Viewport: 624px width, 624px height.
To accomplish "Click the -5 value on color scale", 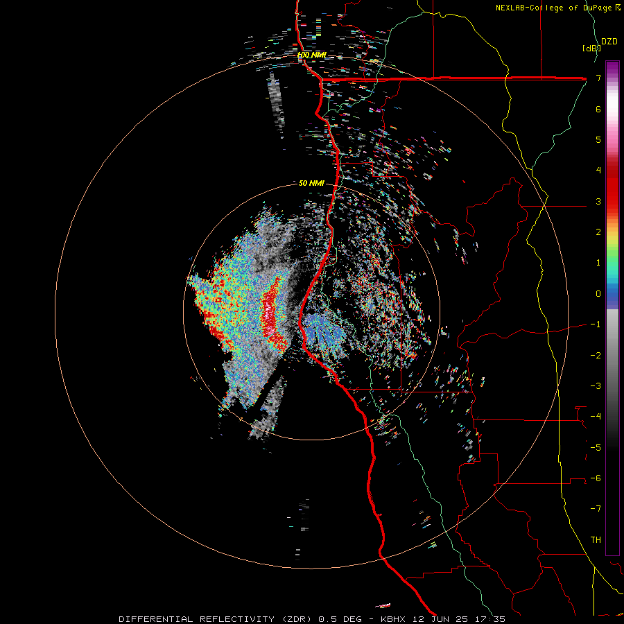I will [x=596, y=447].
